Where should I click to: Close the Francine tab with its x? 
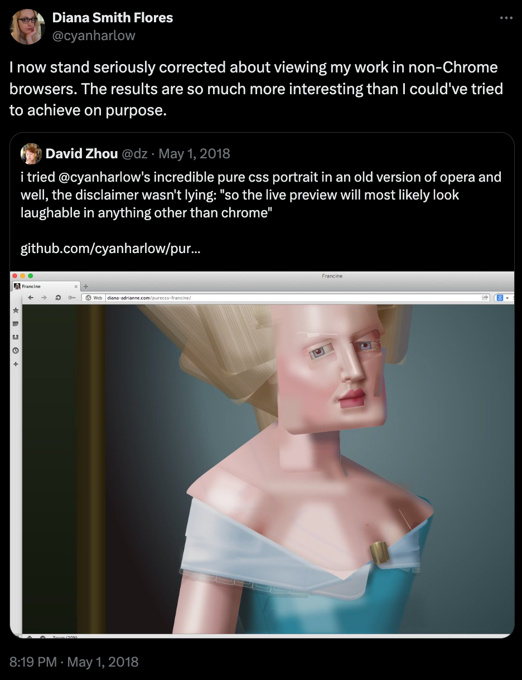pyautogui.click(x=76, y=286)
